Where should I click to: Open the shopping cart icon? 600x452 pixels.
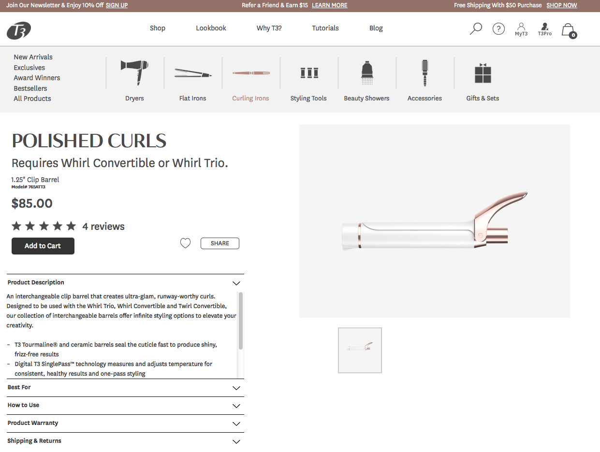pyautogui.click(x=569, y=31)
